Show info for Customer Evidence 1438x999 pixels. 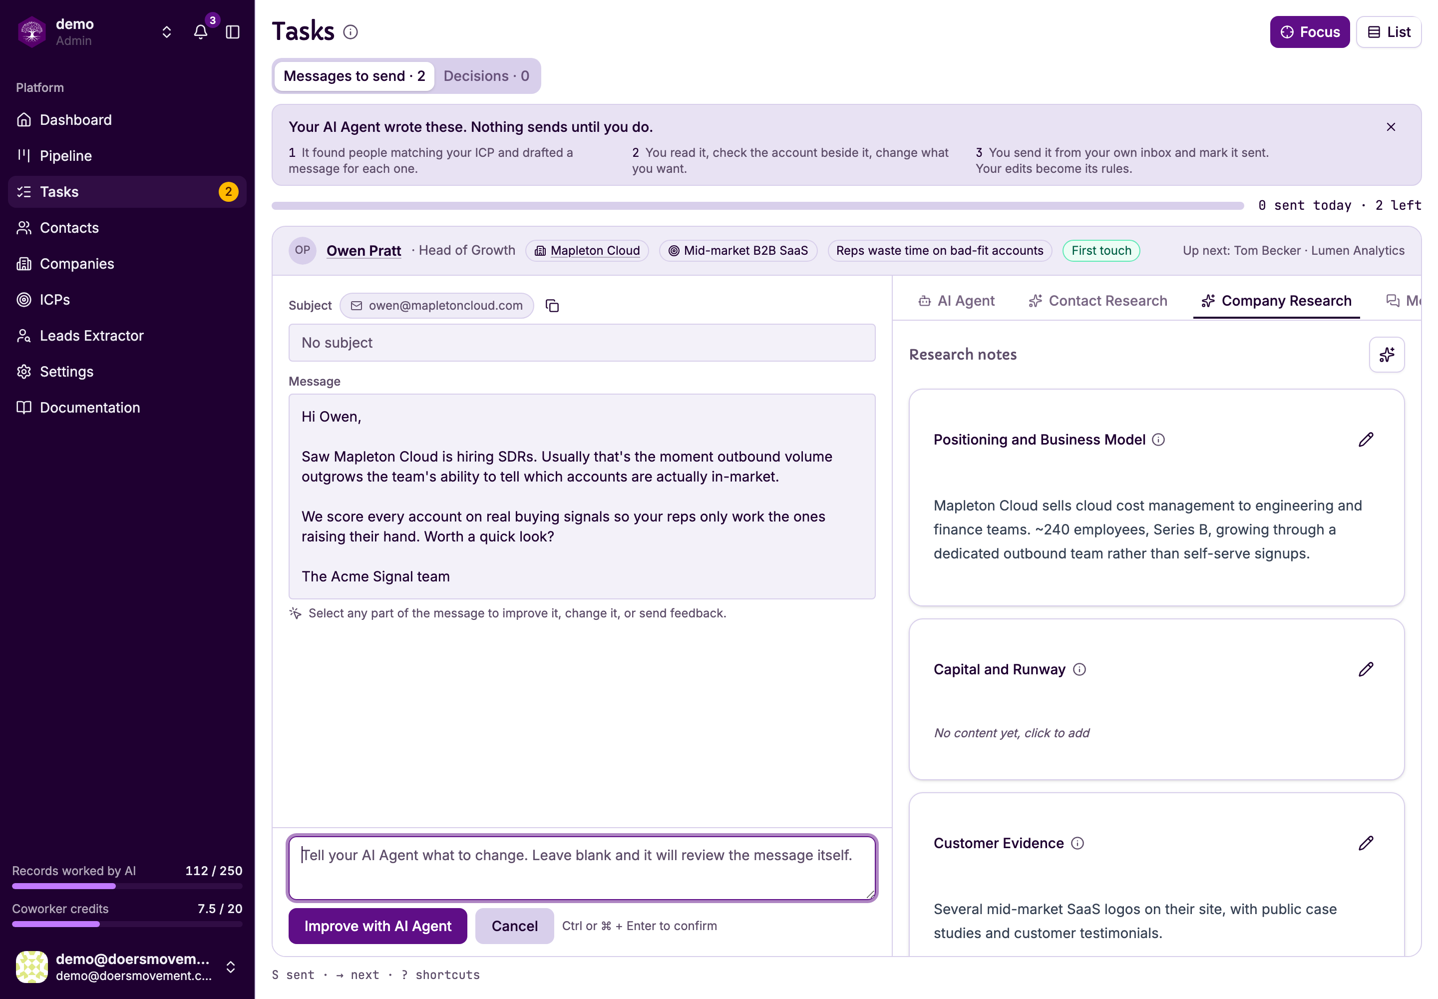click(1078, 843)
